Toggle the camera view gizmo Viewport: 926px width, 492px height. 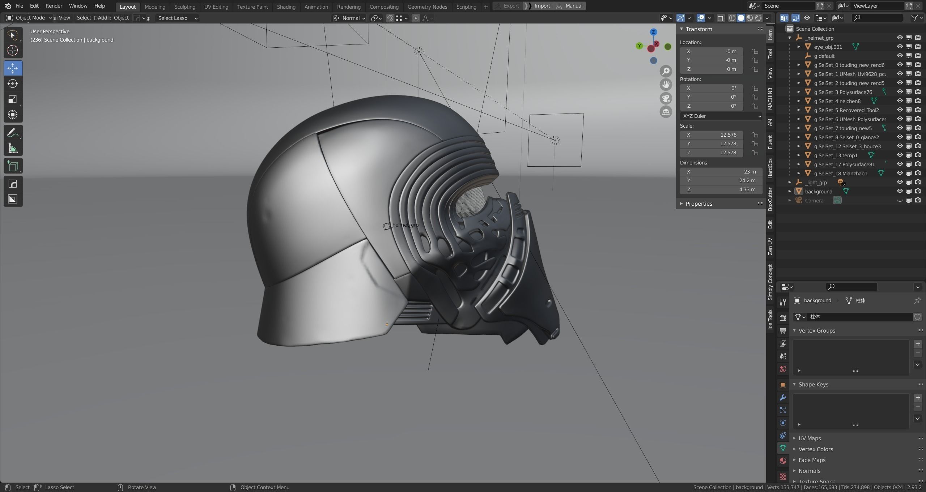pos(666,98)
